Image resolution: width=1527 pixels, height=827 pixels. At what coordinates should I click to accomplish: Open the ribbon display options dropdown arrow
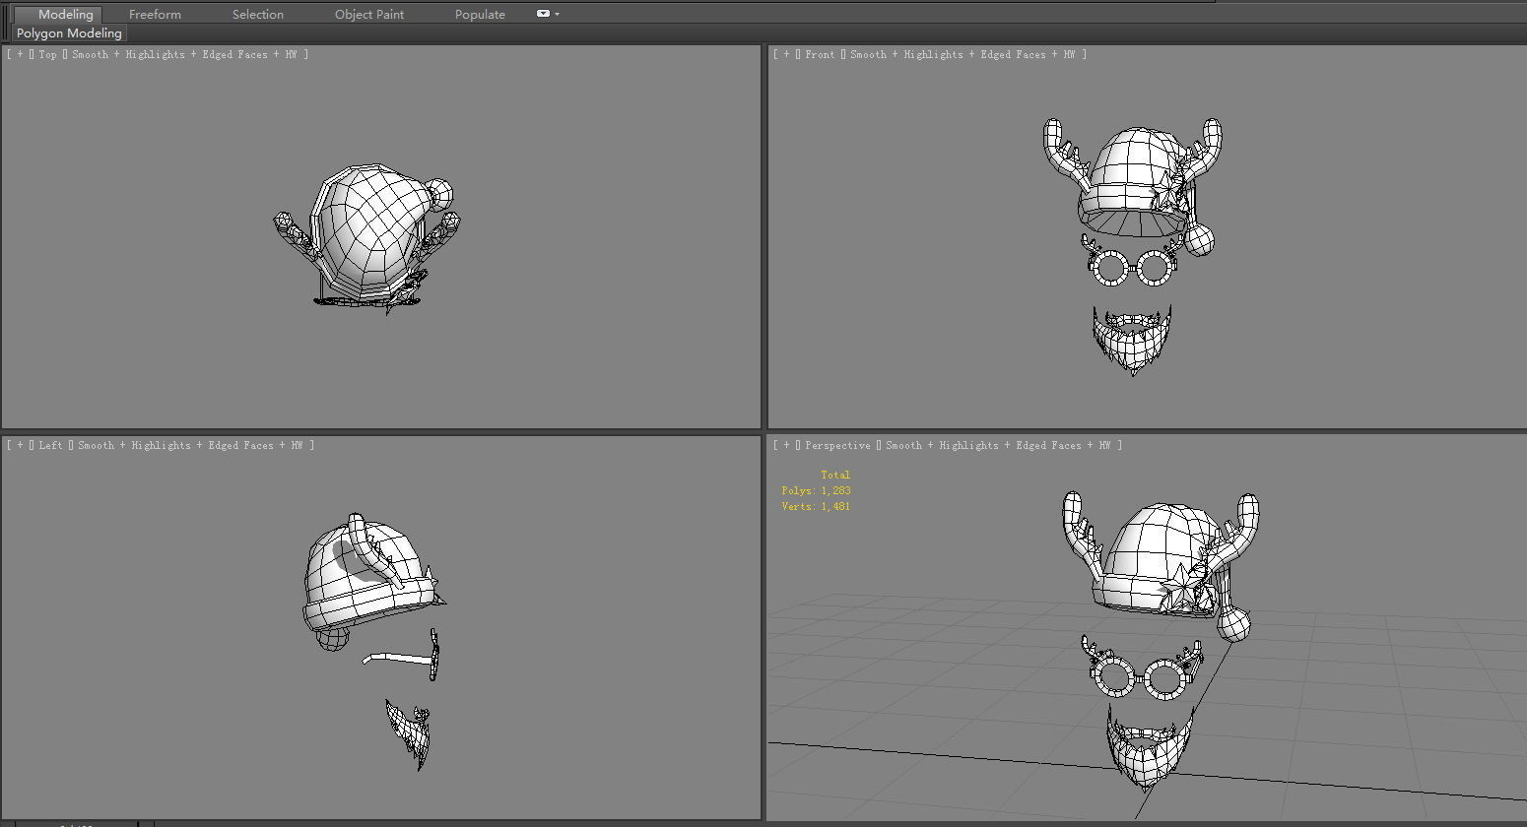point(558,14)
